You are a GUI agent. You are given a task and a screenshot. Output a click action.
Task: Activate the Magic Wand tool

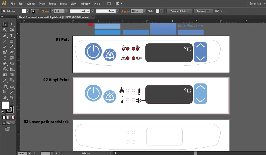(x=4, y=30)
